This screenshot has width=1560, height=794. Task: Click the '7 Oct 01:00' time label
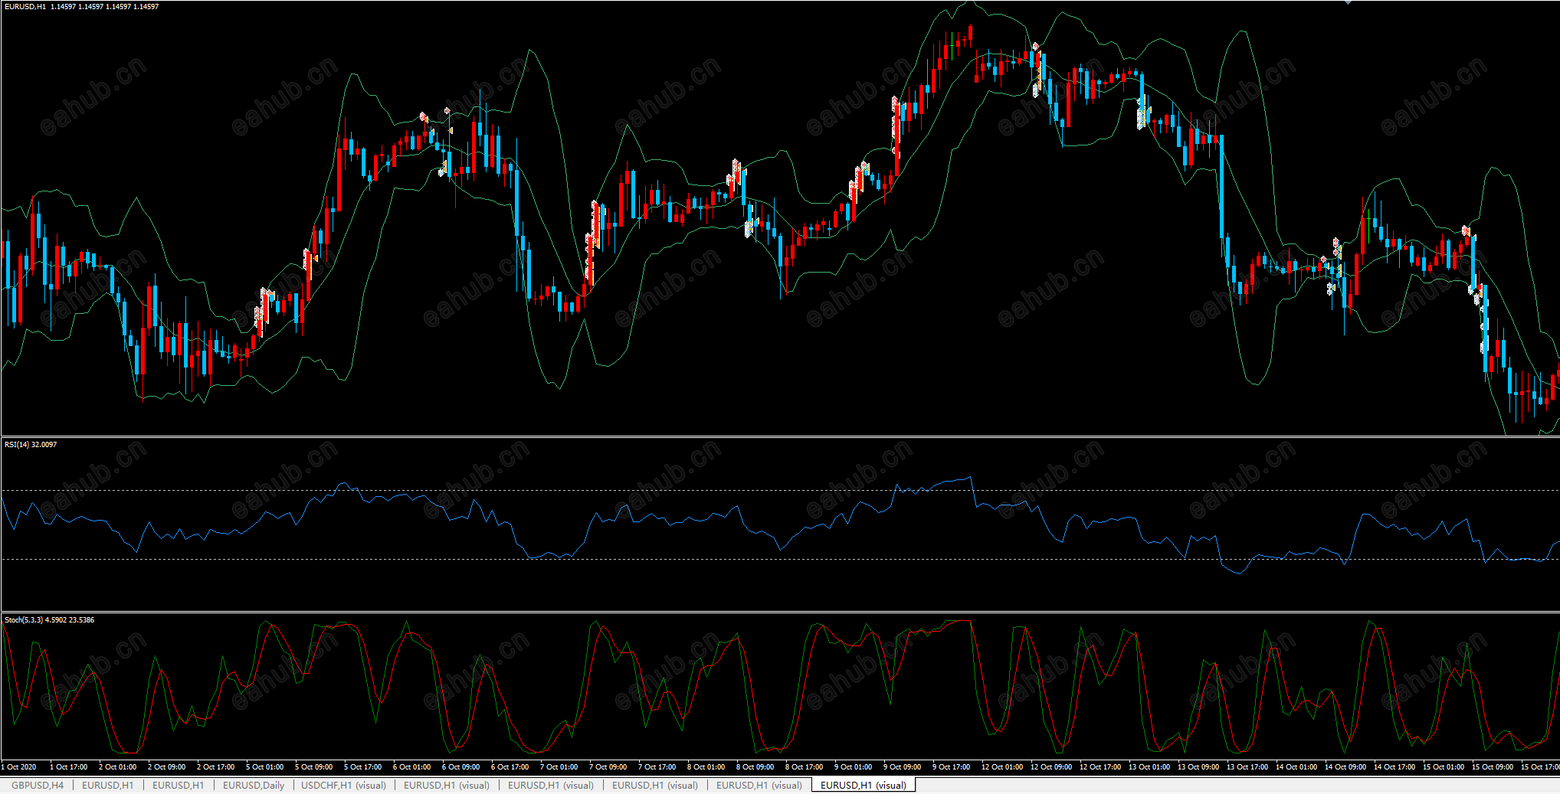(x=559, y=766)
